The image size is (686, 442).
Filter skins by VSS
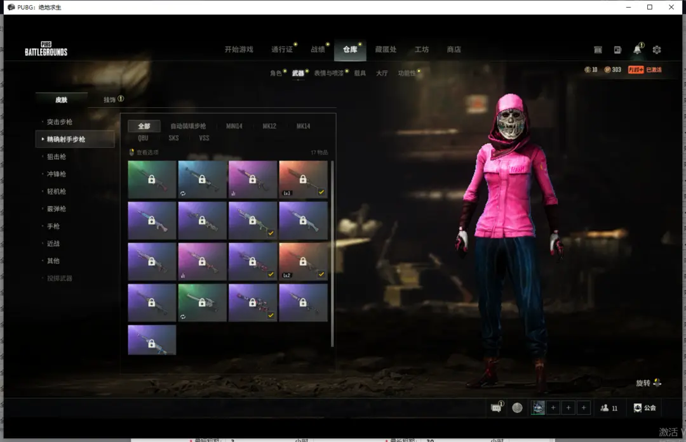[x=205, y=138]
